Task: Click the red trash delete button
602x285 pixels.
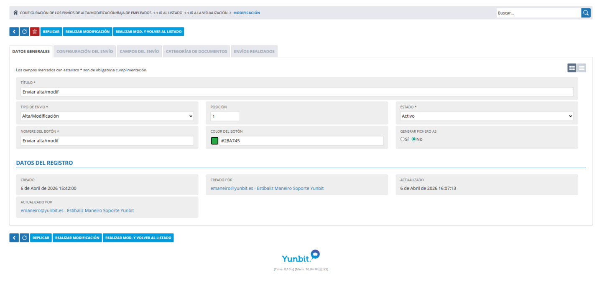Action: pos(35,32)
